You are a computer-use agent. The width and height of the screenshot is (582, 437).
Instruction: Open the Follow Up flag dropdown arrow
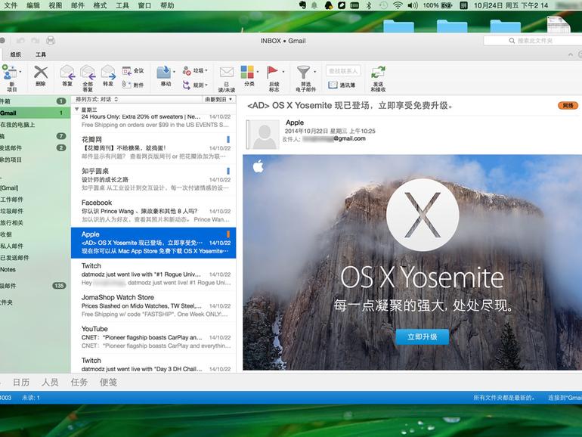click(283, 71)
